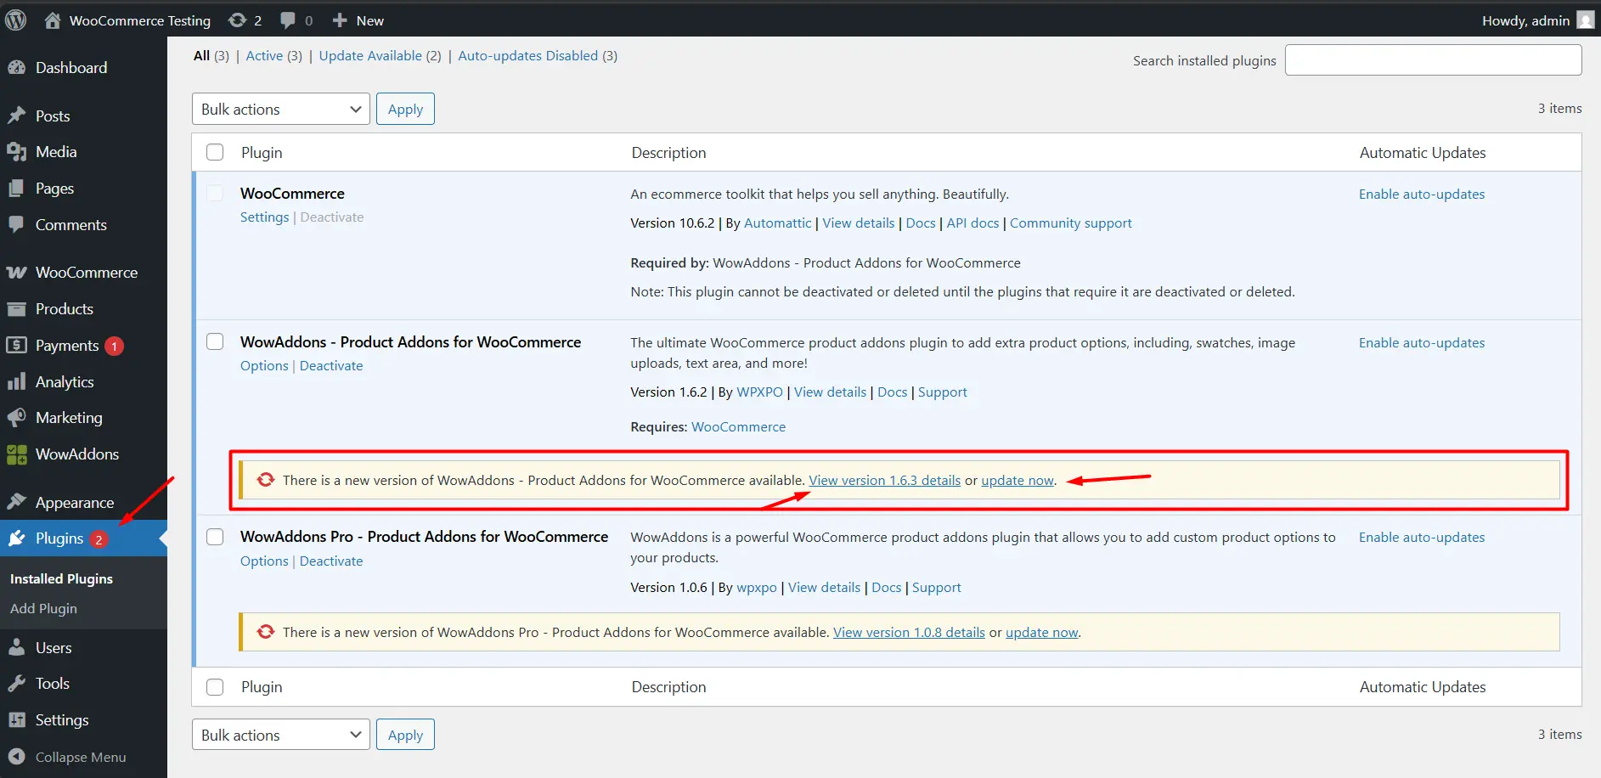Check the select-all plugins checkbox

215,151
